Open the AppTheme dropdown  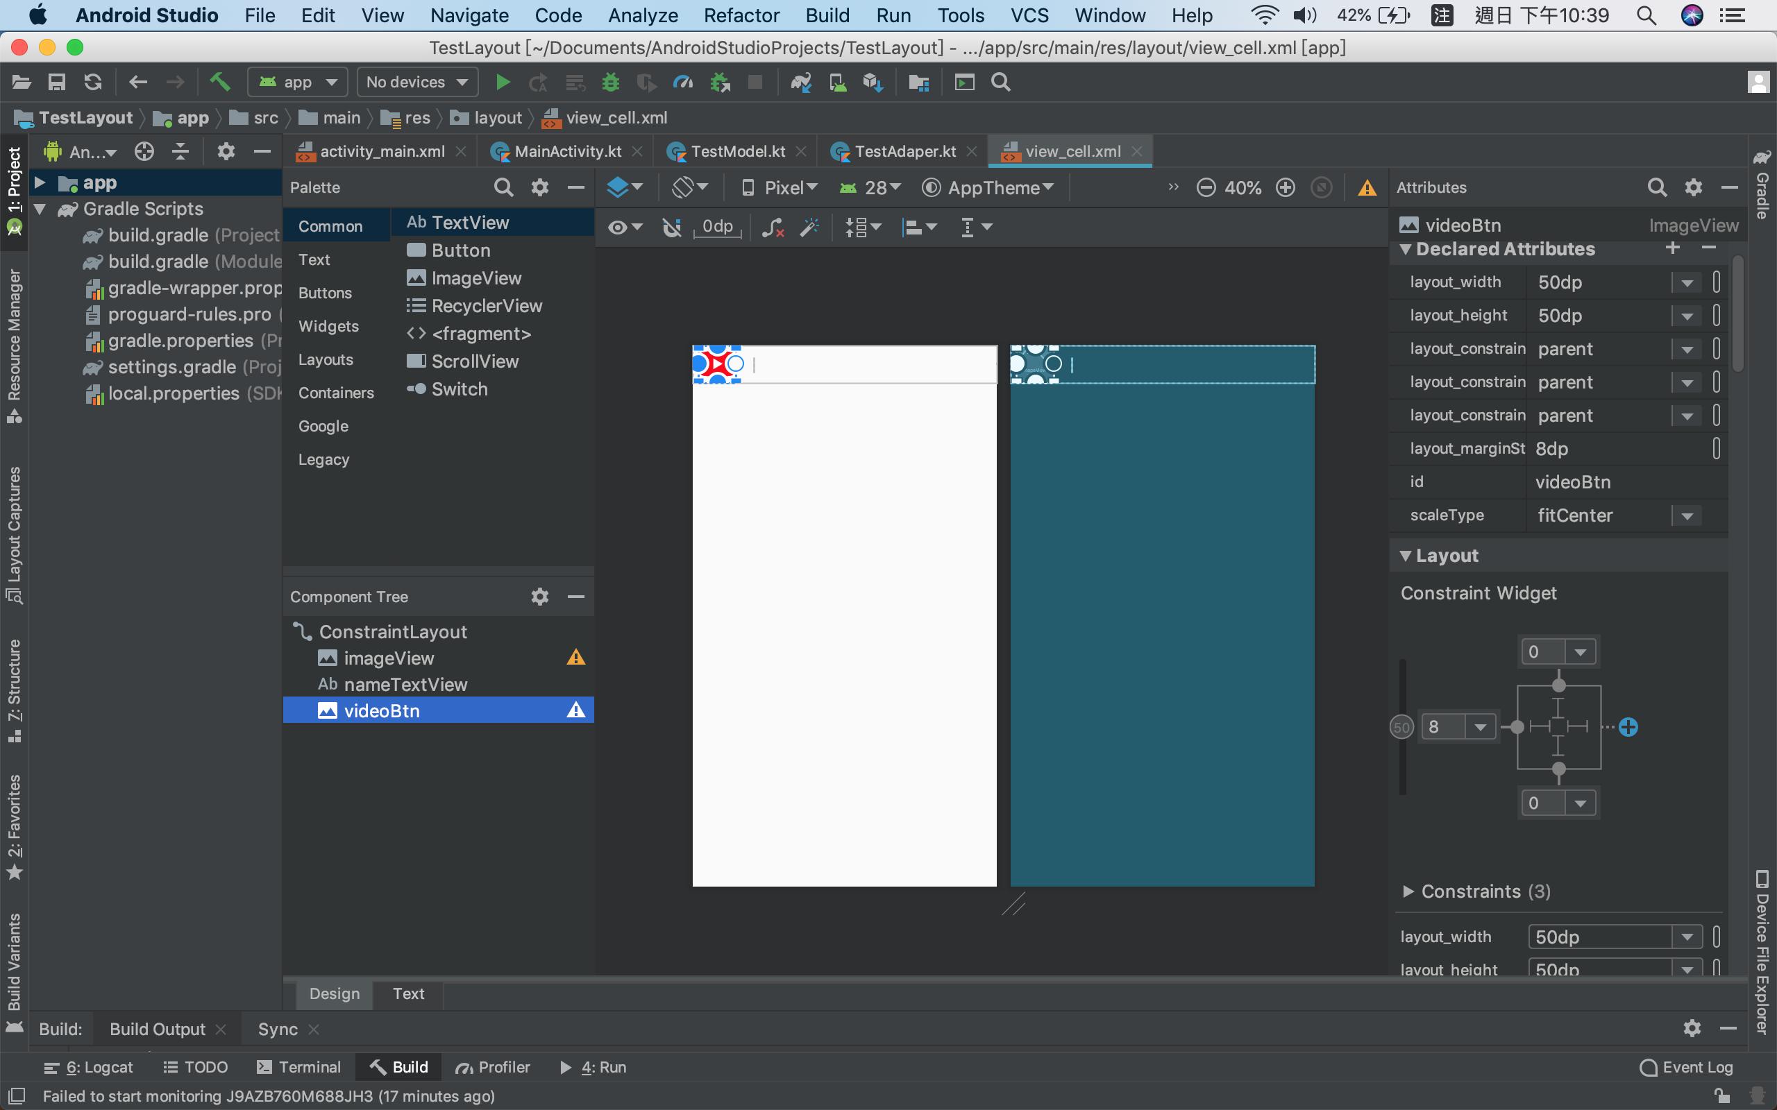point(988,188)
